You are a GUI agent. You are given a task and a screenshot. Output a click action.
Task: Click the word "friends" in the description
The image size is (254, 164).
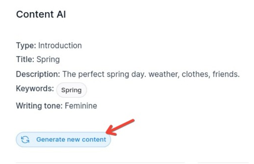[x=225, y=74]
